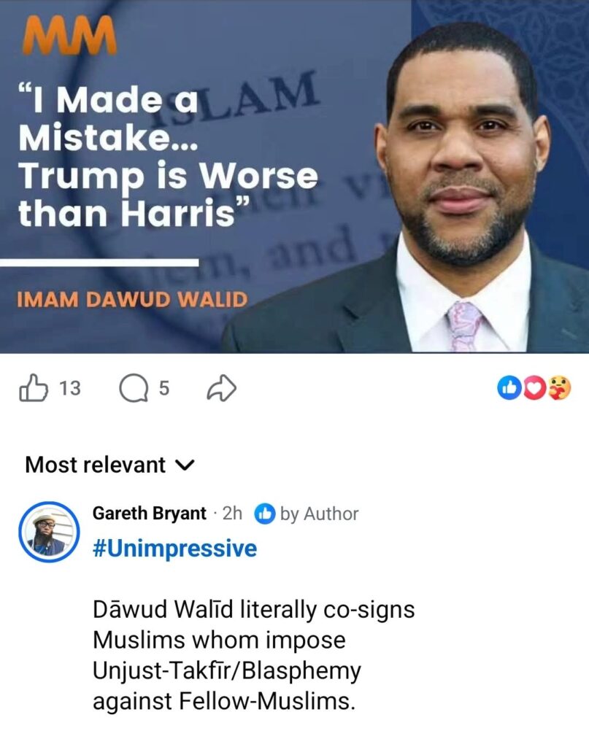
Task: Tap the blue liked-by-author thumb badge
Action: coord(264,514)
